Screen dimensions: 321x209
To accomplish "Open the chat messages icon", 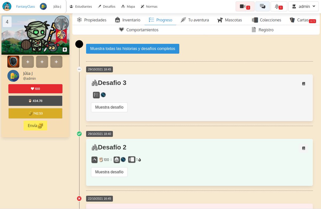I will pos(262,6).
